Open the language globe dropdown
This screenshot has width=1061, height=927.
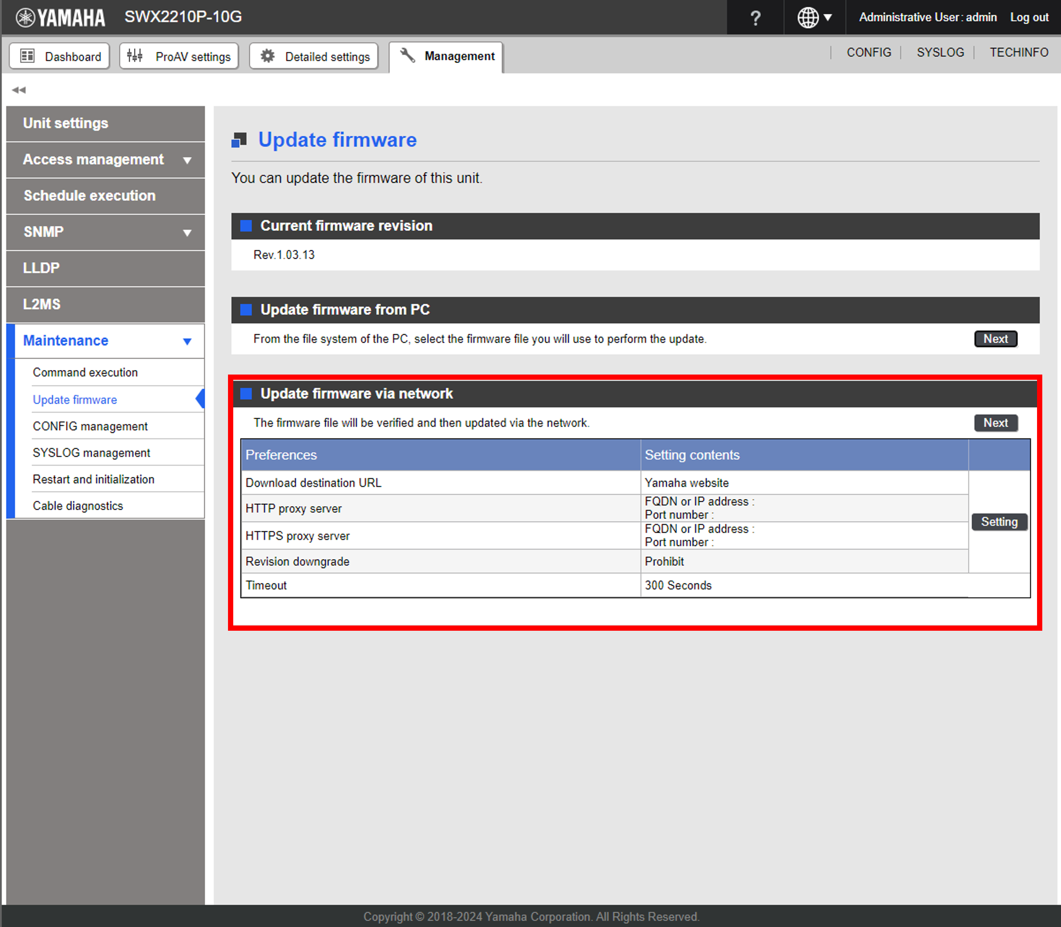tap(814, 18)
